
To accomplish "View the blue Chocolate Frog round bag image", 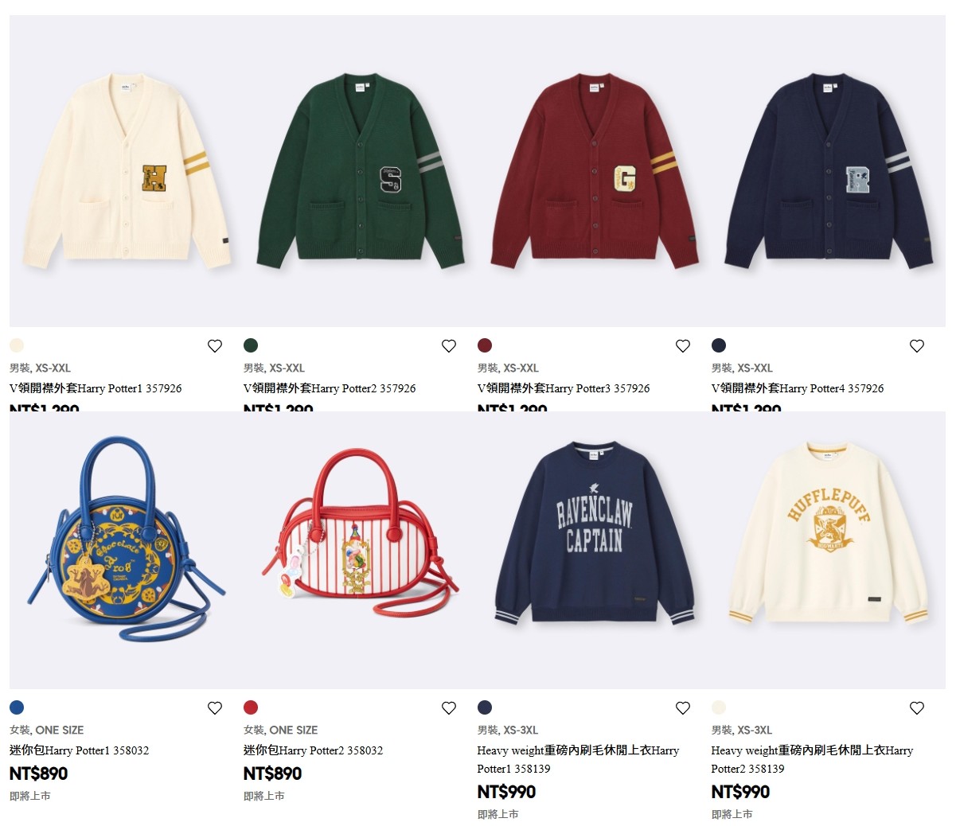I will click(x=127, y=550).
